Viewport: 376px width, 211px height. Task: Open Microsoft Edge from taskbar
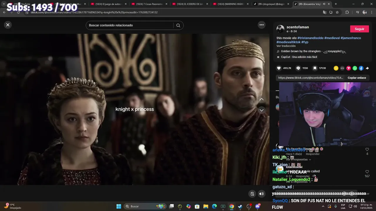coord(214,206)
